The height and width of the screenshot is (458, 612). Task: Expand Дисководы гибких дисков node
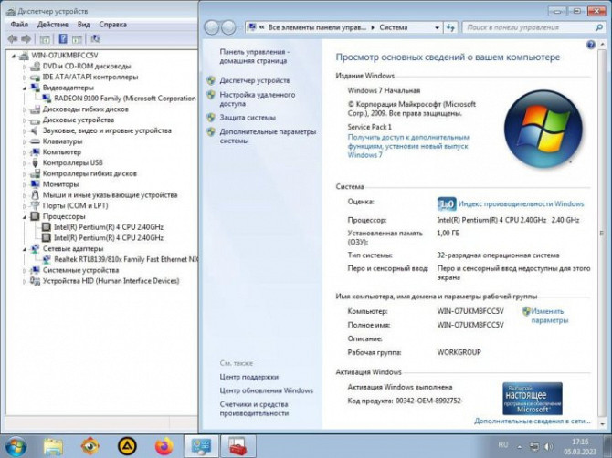[x=25, y=109]
